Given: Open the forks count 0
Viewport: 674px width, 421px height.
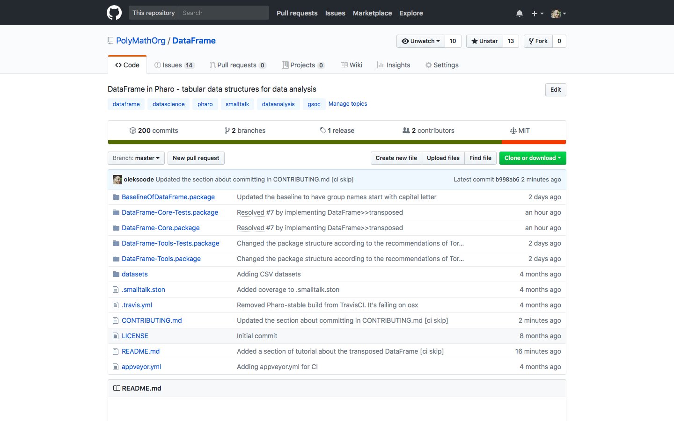Looking at the screenshot, I should (559, 41).
